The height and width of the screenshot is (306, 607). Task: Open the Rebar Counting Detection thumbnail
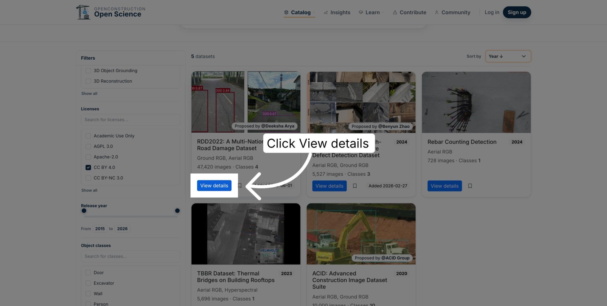click(x=476, y=102)
